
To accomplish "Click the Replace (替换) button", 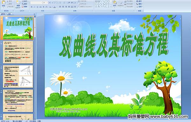I will pos(139,4).
